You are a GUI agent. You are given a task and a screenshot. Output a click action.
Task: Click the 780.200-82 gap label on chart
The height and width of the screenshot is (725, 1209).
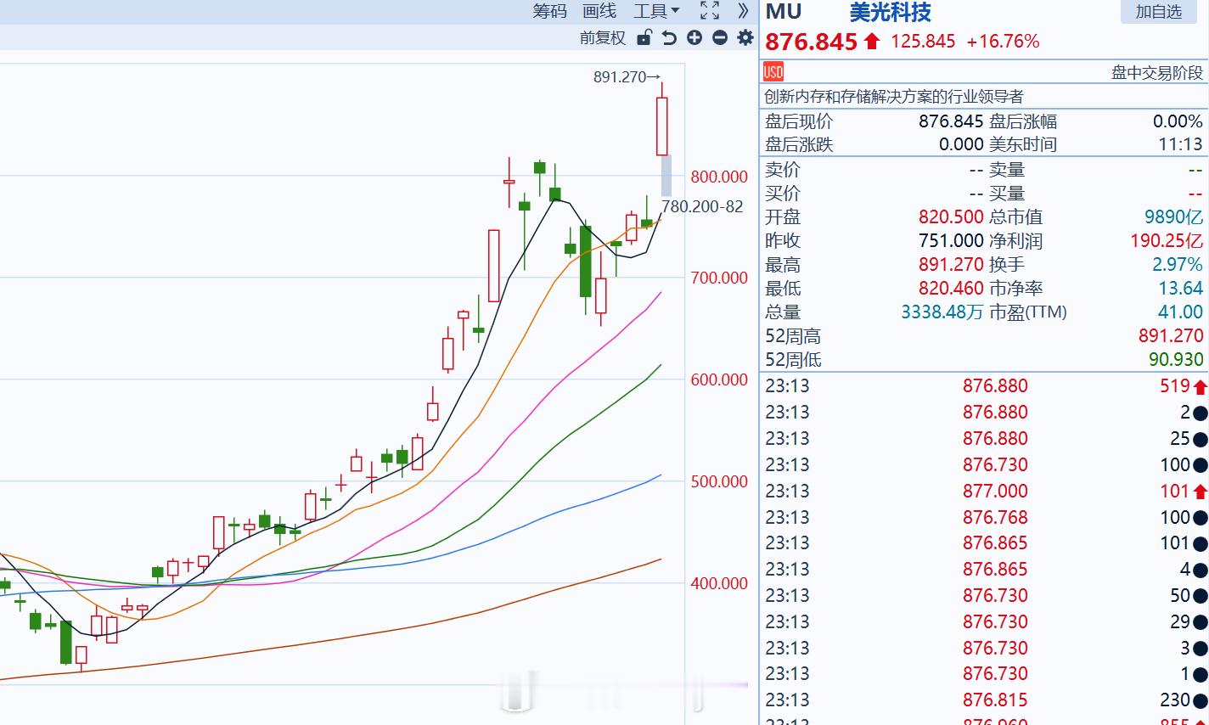click(702, 206)
